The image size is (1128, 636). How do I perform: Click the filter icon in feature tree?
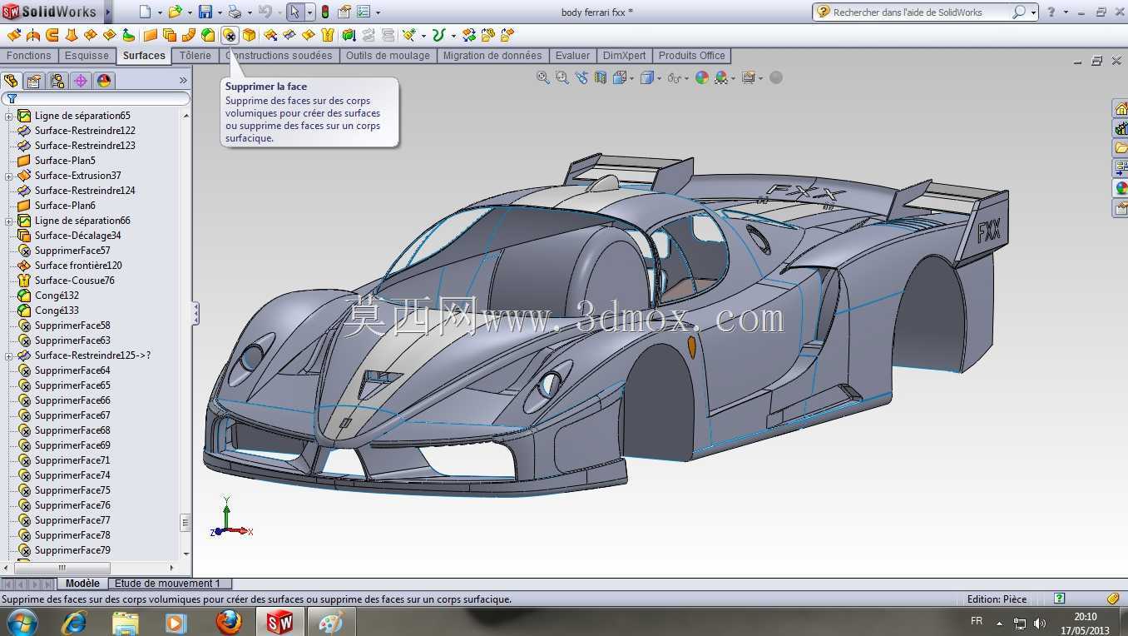click(x=12, y=98)
